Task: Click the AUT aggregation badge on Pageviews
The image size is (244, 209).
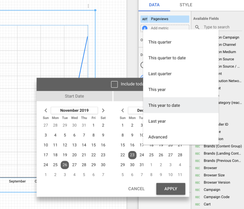Action: pos(144,19)
